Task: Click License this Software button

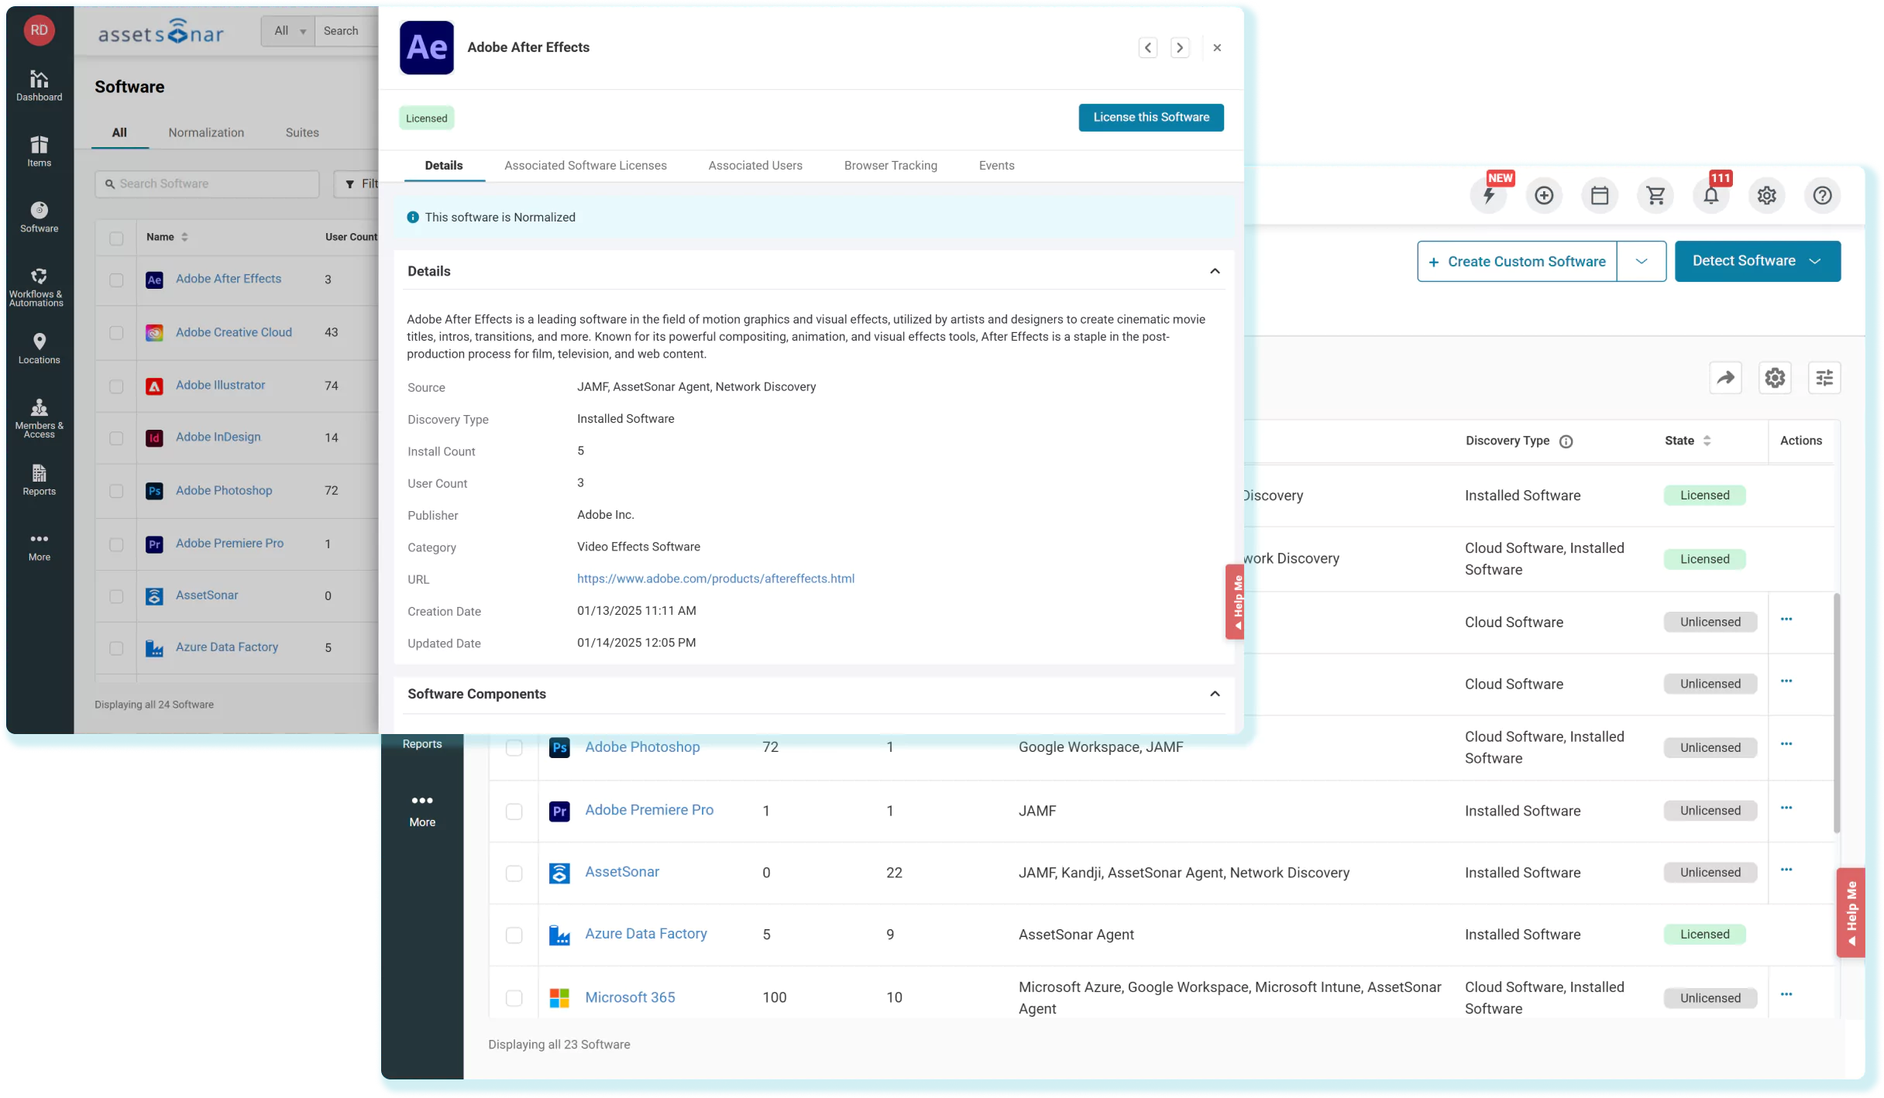Action: (1151, 118)
